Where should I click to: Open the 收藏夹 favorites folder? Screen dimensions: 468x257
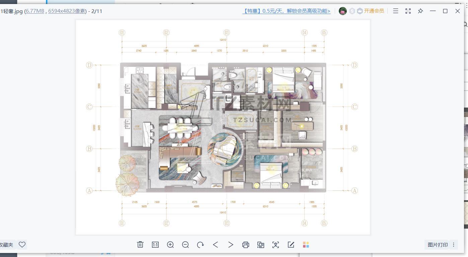pos(6,245)
